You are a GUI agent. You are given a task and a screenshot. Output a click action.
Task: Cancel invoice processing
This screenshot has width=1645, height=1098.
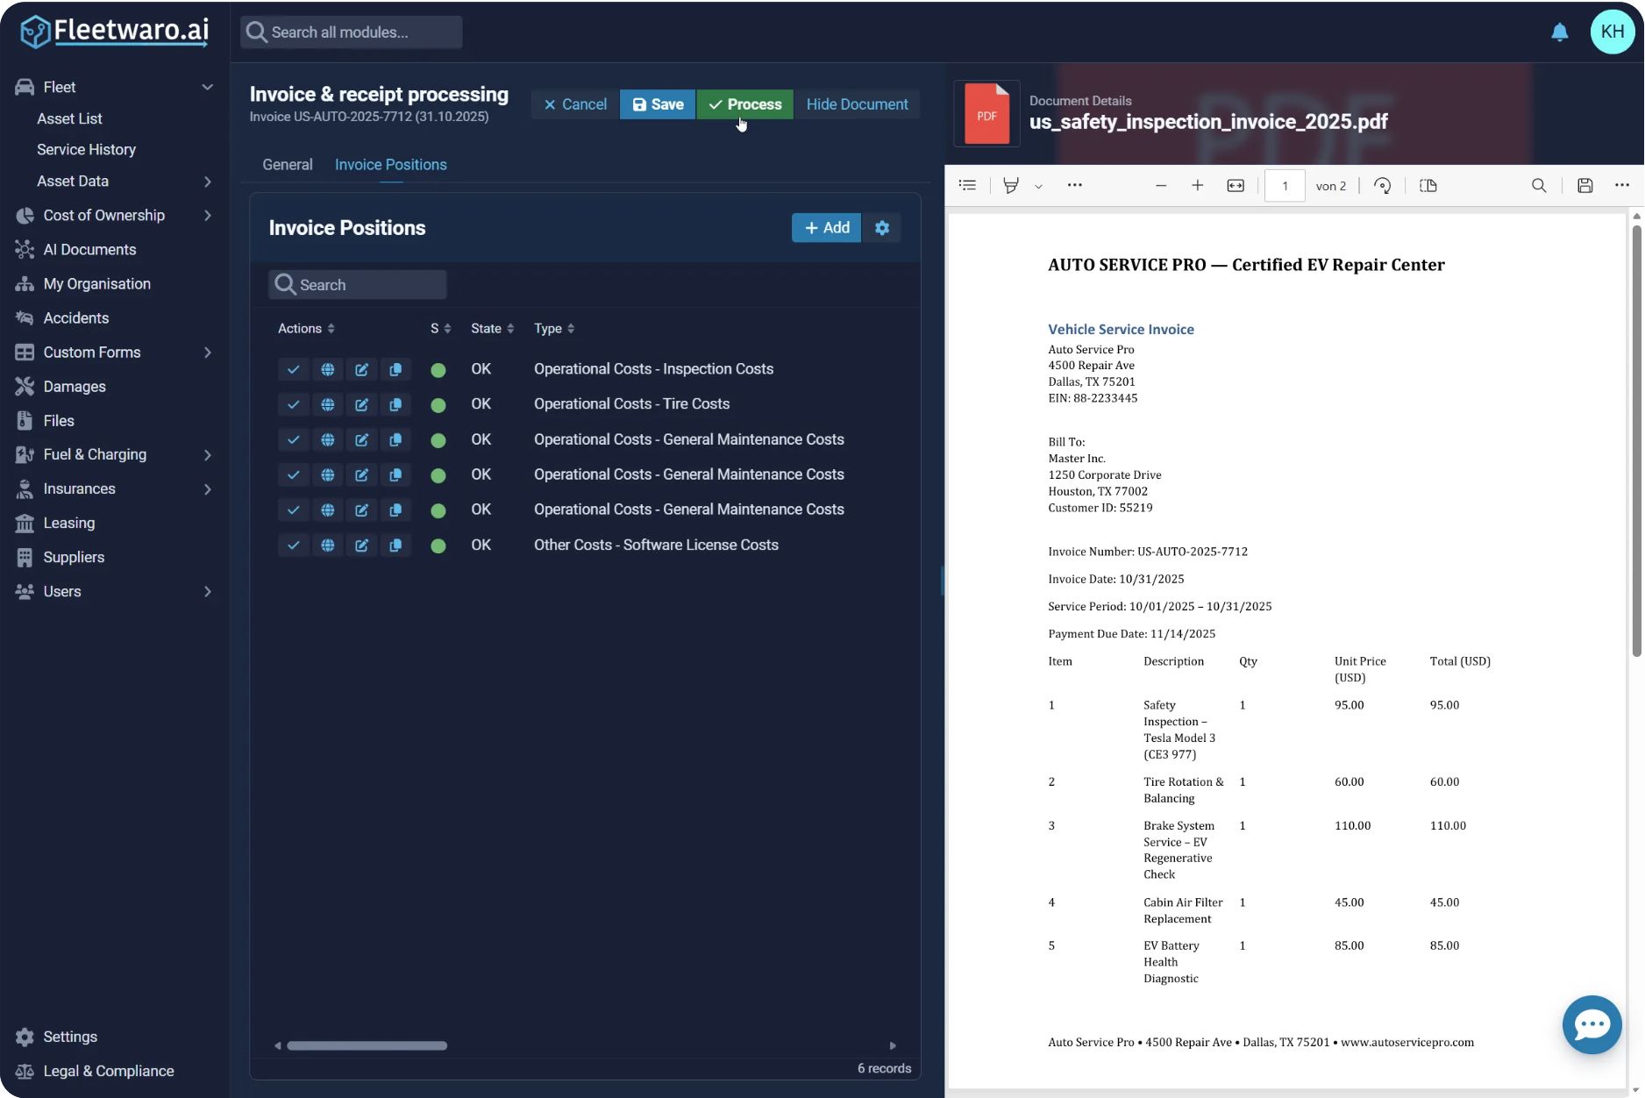575,104
